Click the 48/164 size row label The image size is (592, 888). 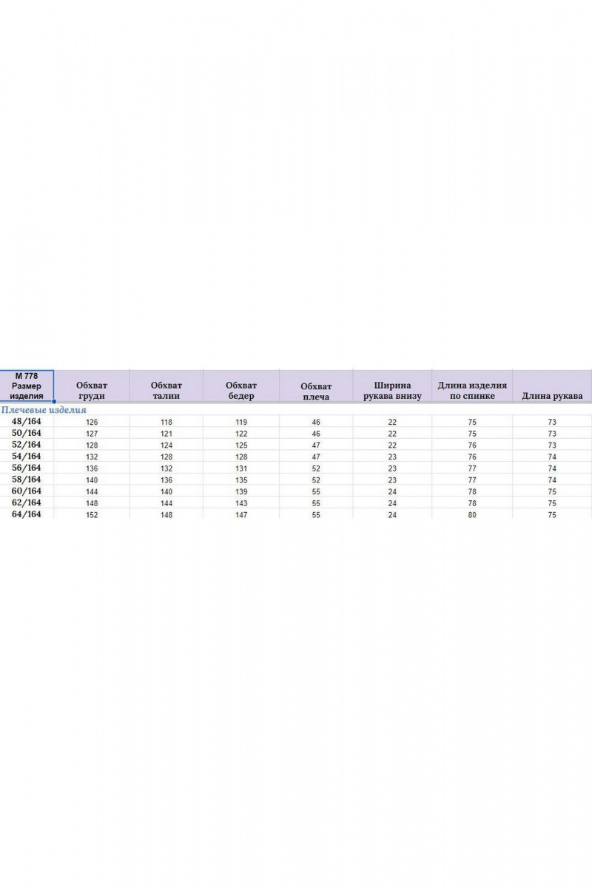(27, 421)
